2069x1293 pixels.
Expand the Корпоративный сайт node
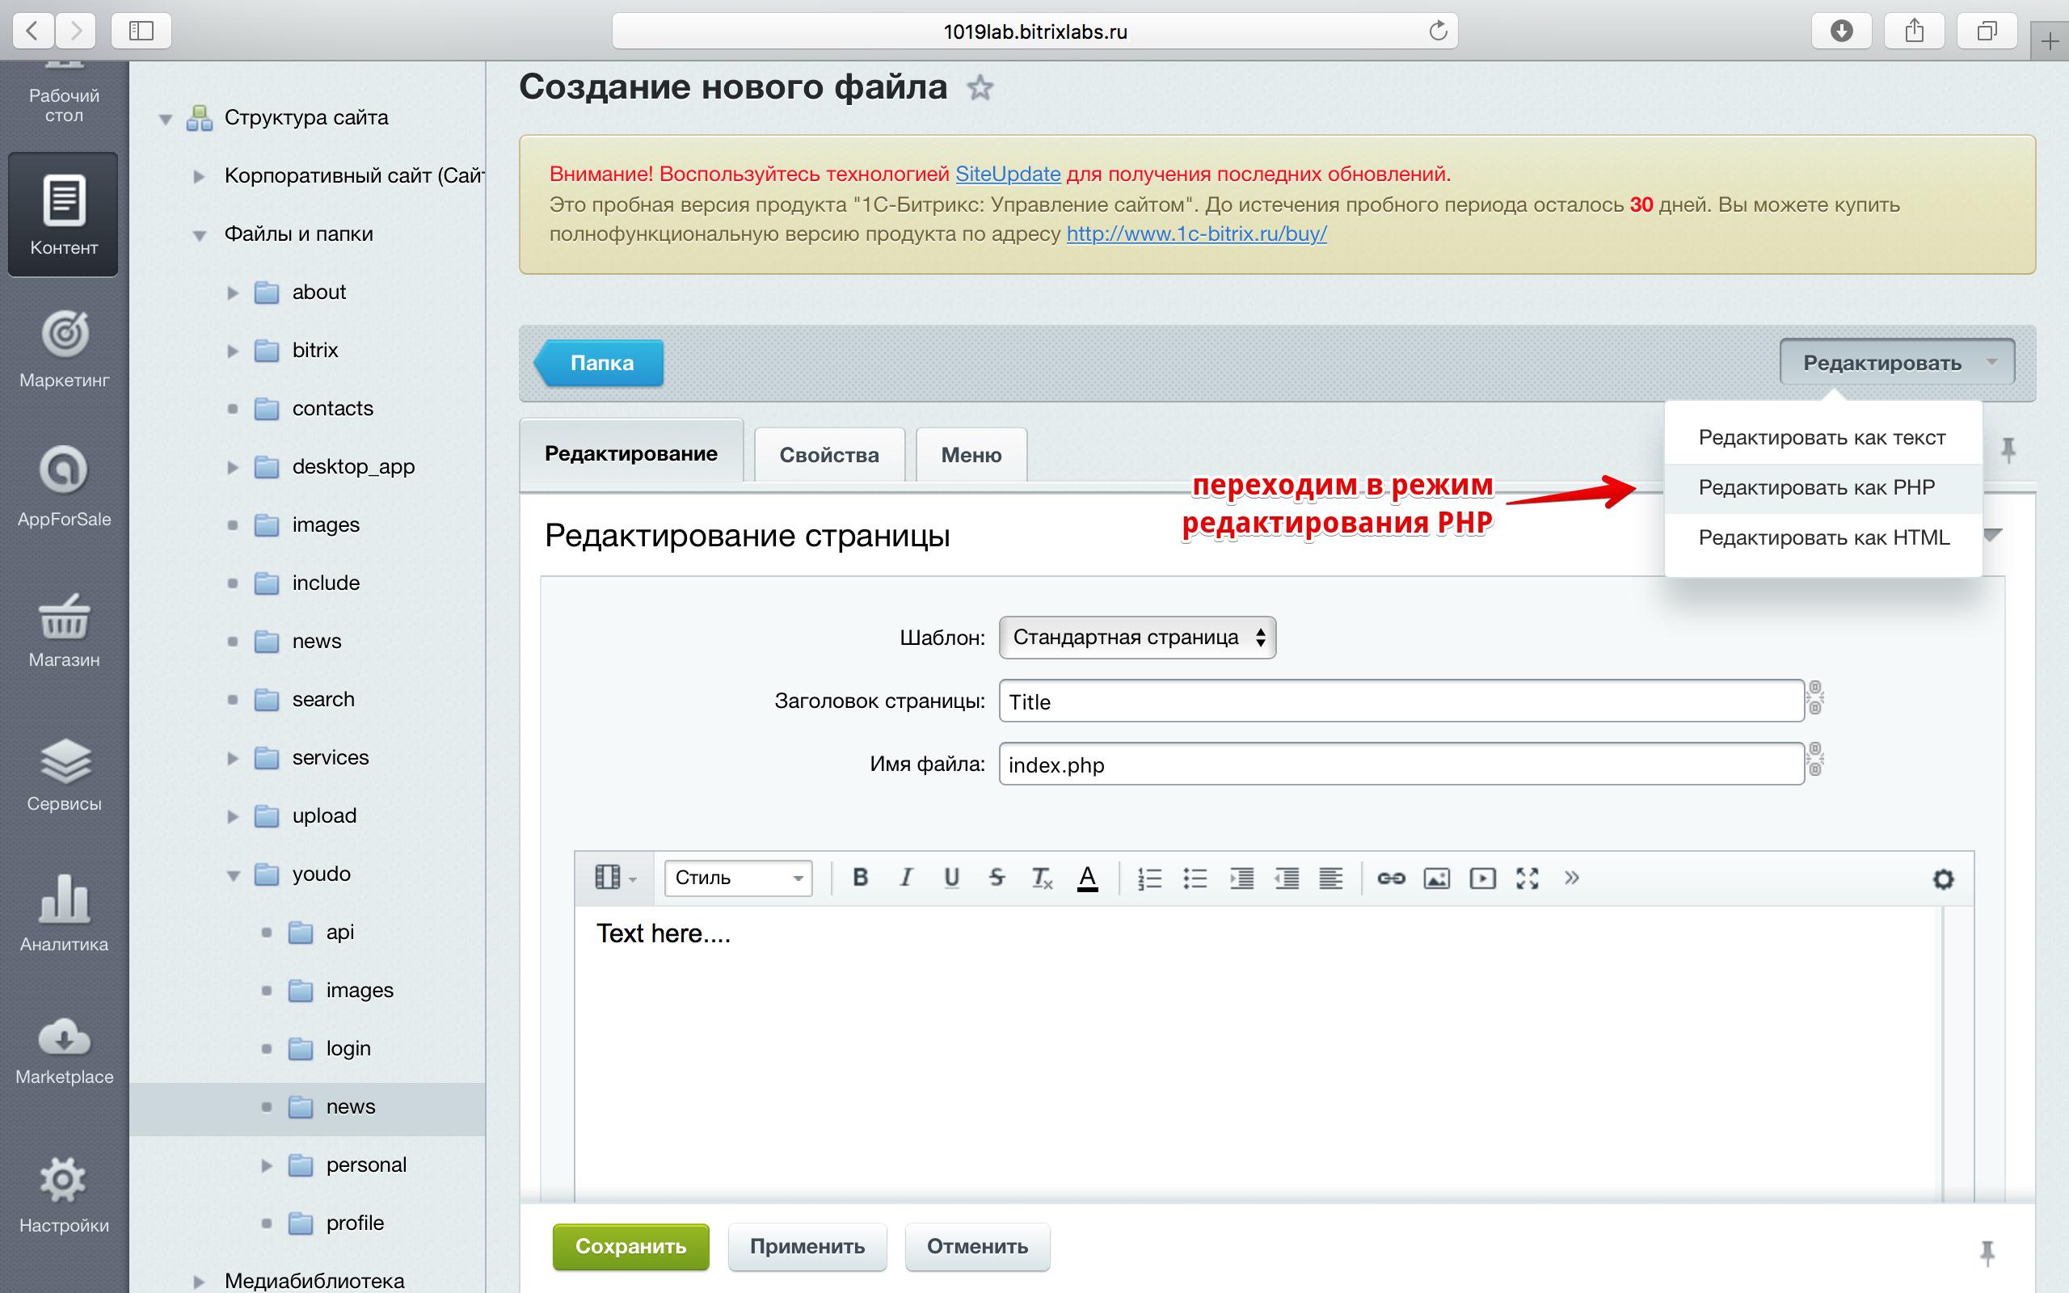click(199, 177)
